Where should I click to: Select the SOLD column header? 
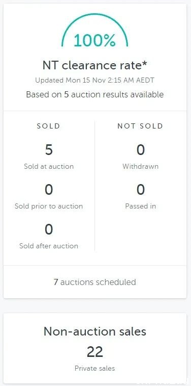(x=49, y=126)
